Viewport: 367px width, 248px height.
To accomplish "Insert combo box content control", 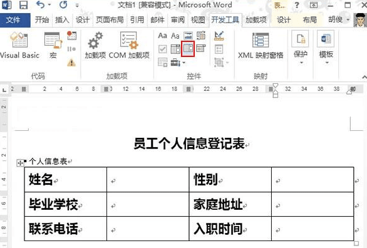I will [x=175, y=49].
